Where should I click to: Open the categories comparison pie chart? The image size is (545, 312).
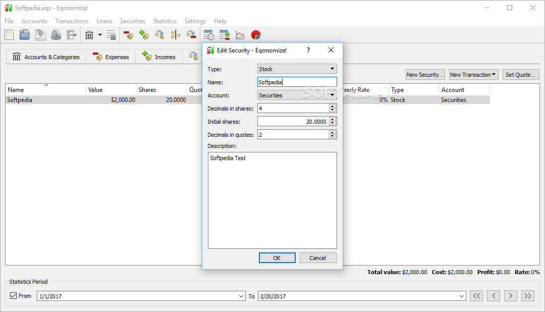pyautogui.click(x=256, y=35)
